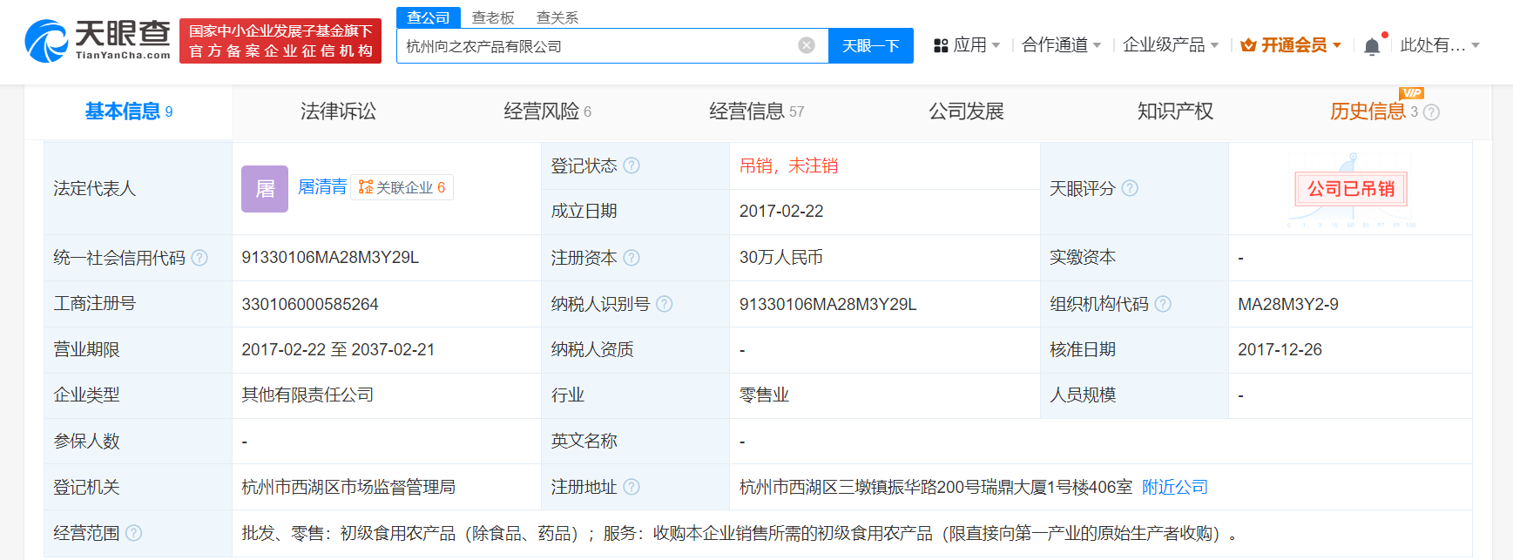The width and height of the screenshot is (1513, 560).
Task: Click the 天眼一下 search button
Action: pos(870,45)
